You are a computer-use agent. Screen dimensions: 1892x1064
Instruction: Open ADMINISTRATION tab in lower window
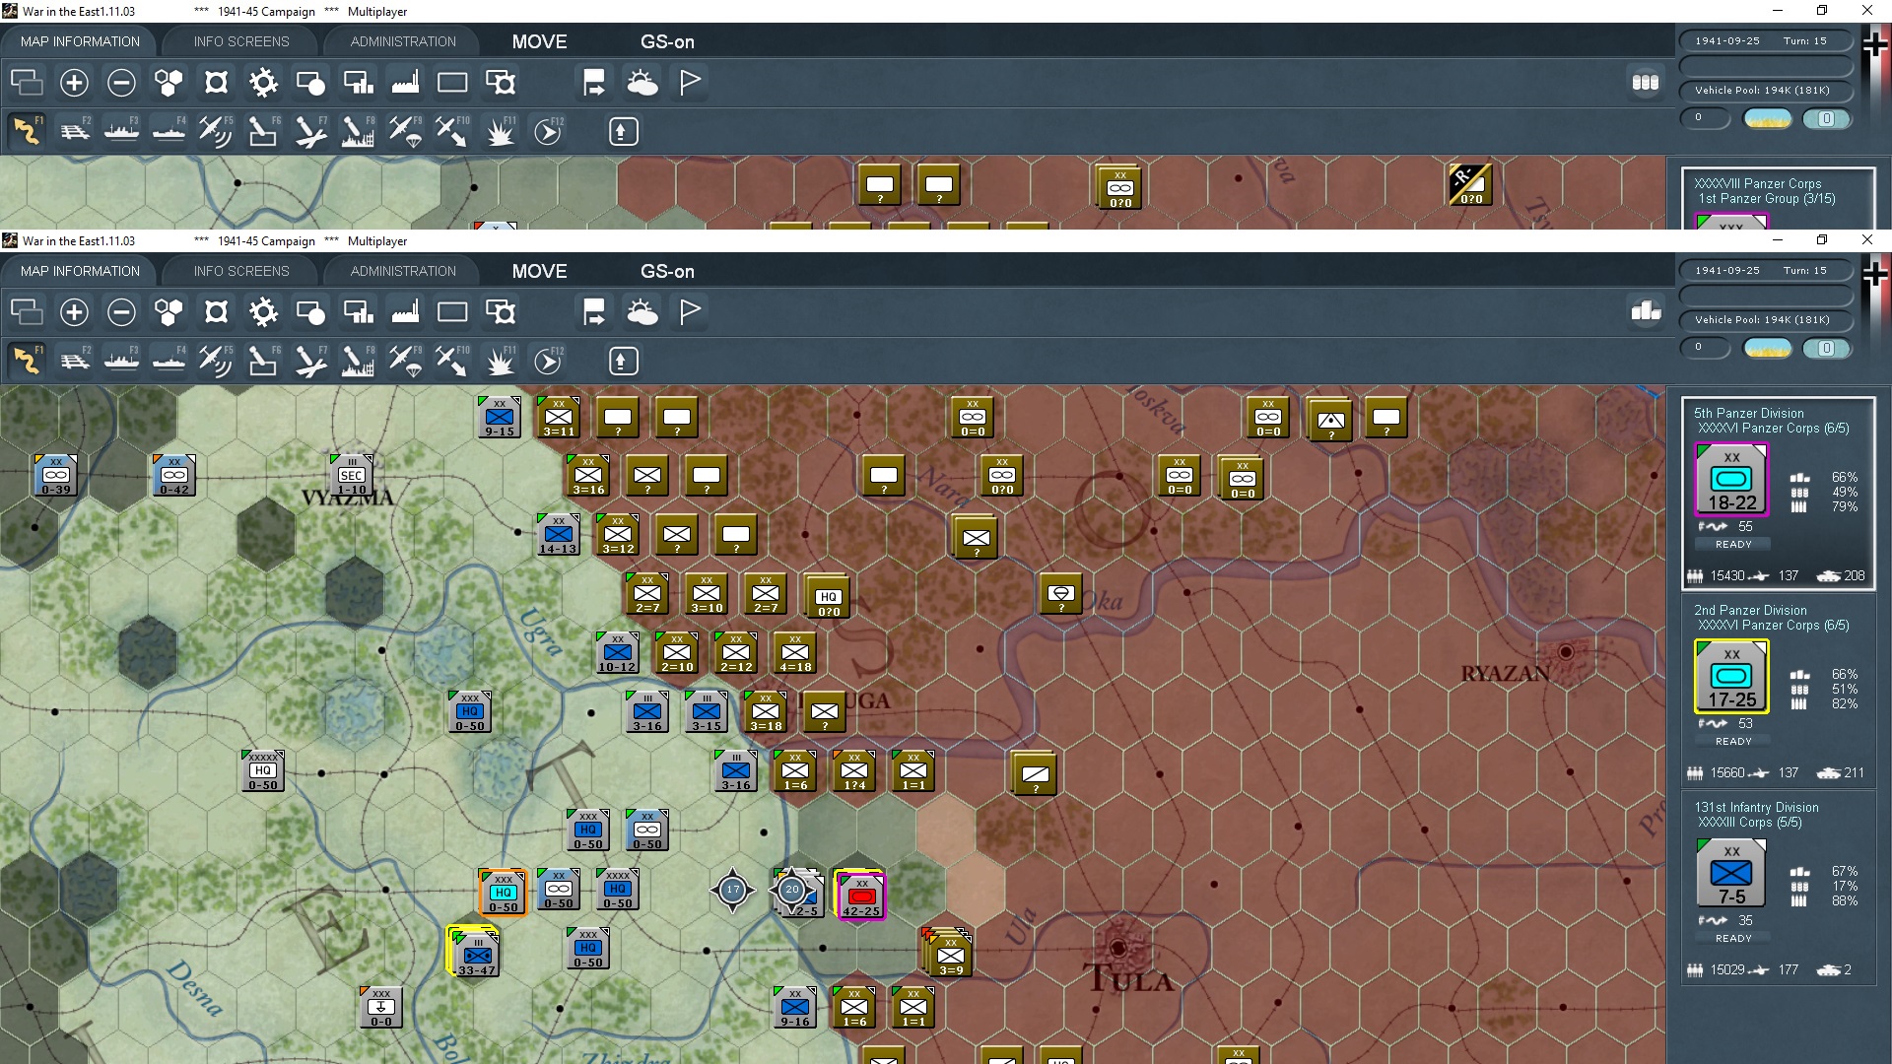(x=403, y=271)
